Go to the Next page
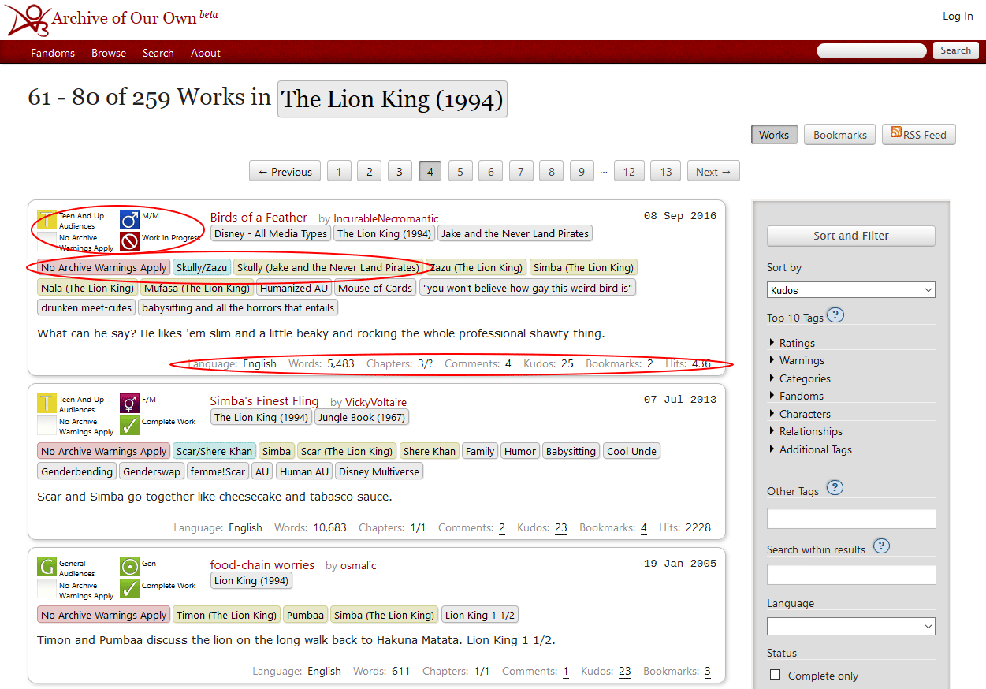 713,172
